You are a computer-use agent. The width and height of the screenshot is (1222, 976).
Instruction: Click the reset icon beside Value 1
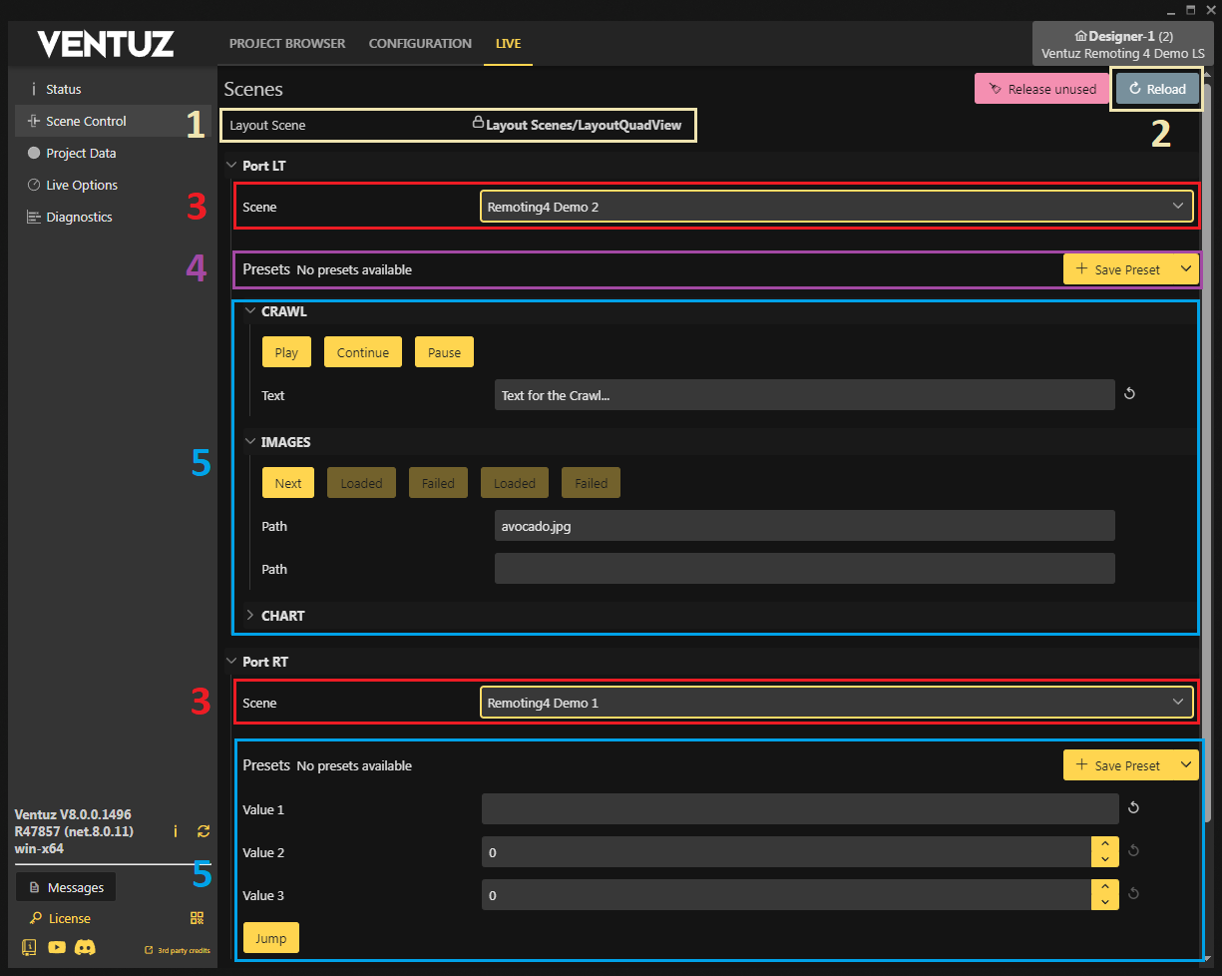click(x=1133, y=808)
